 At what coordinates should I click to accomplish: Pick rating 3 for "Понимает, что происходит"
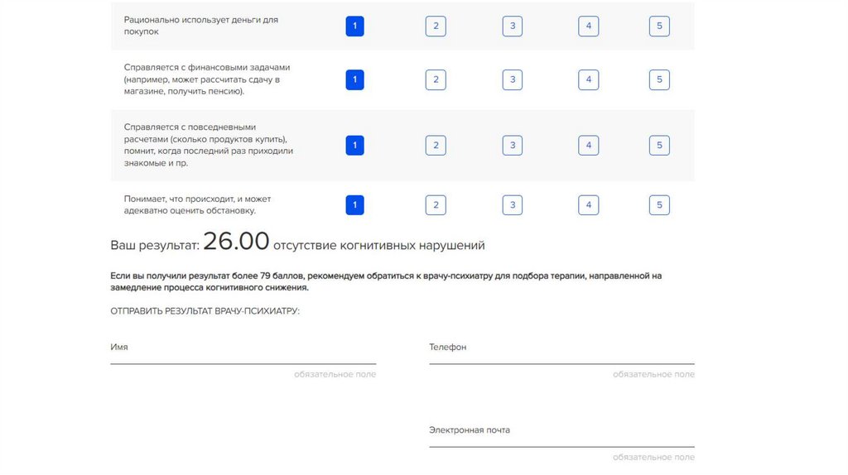coord(513,205)
